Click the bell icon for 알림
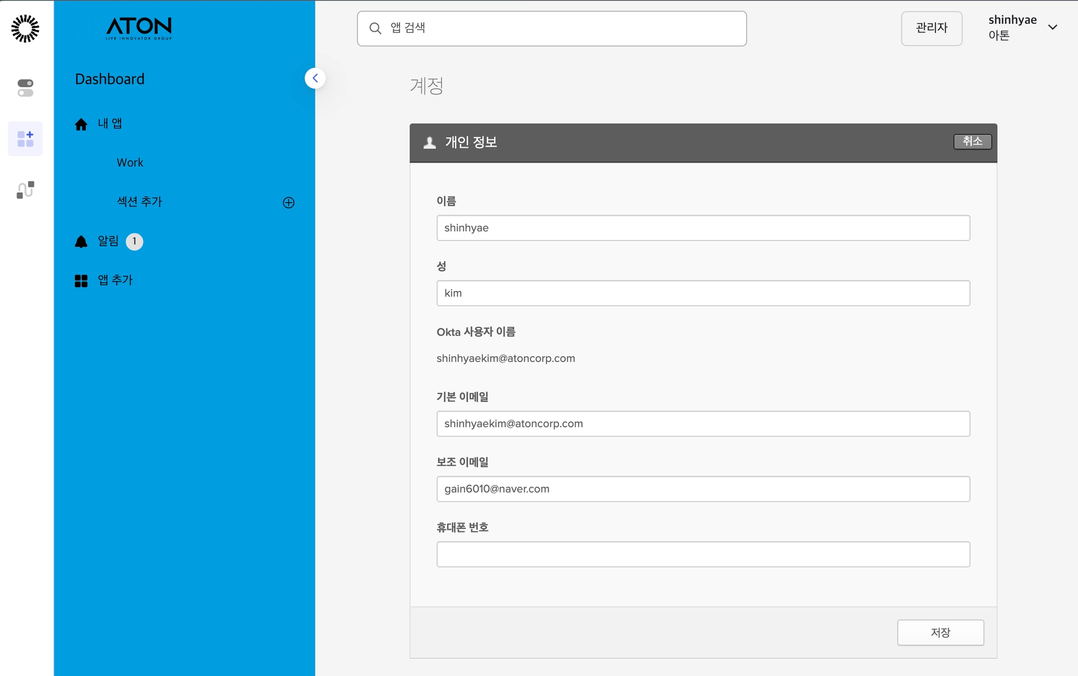Viewport: 1078px width, 676px height. 81,241
